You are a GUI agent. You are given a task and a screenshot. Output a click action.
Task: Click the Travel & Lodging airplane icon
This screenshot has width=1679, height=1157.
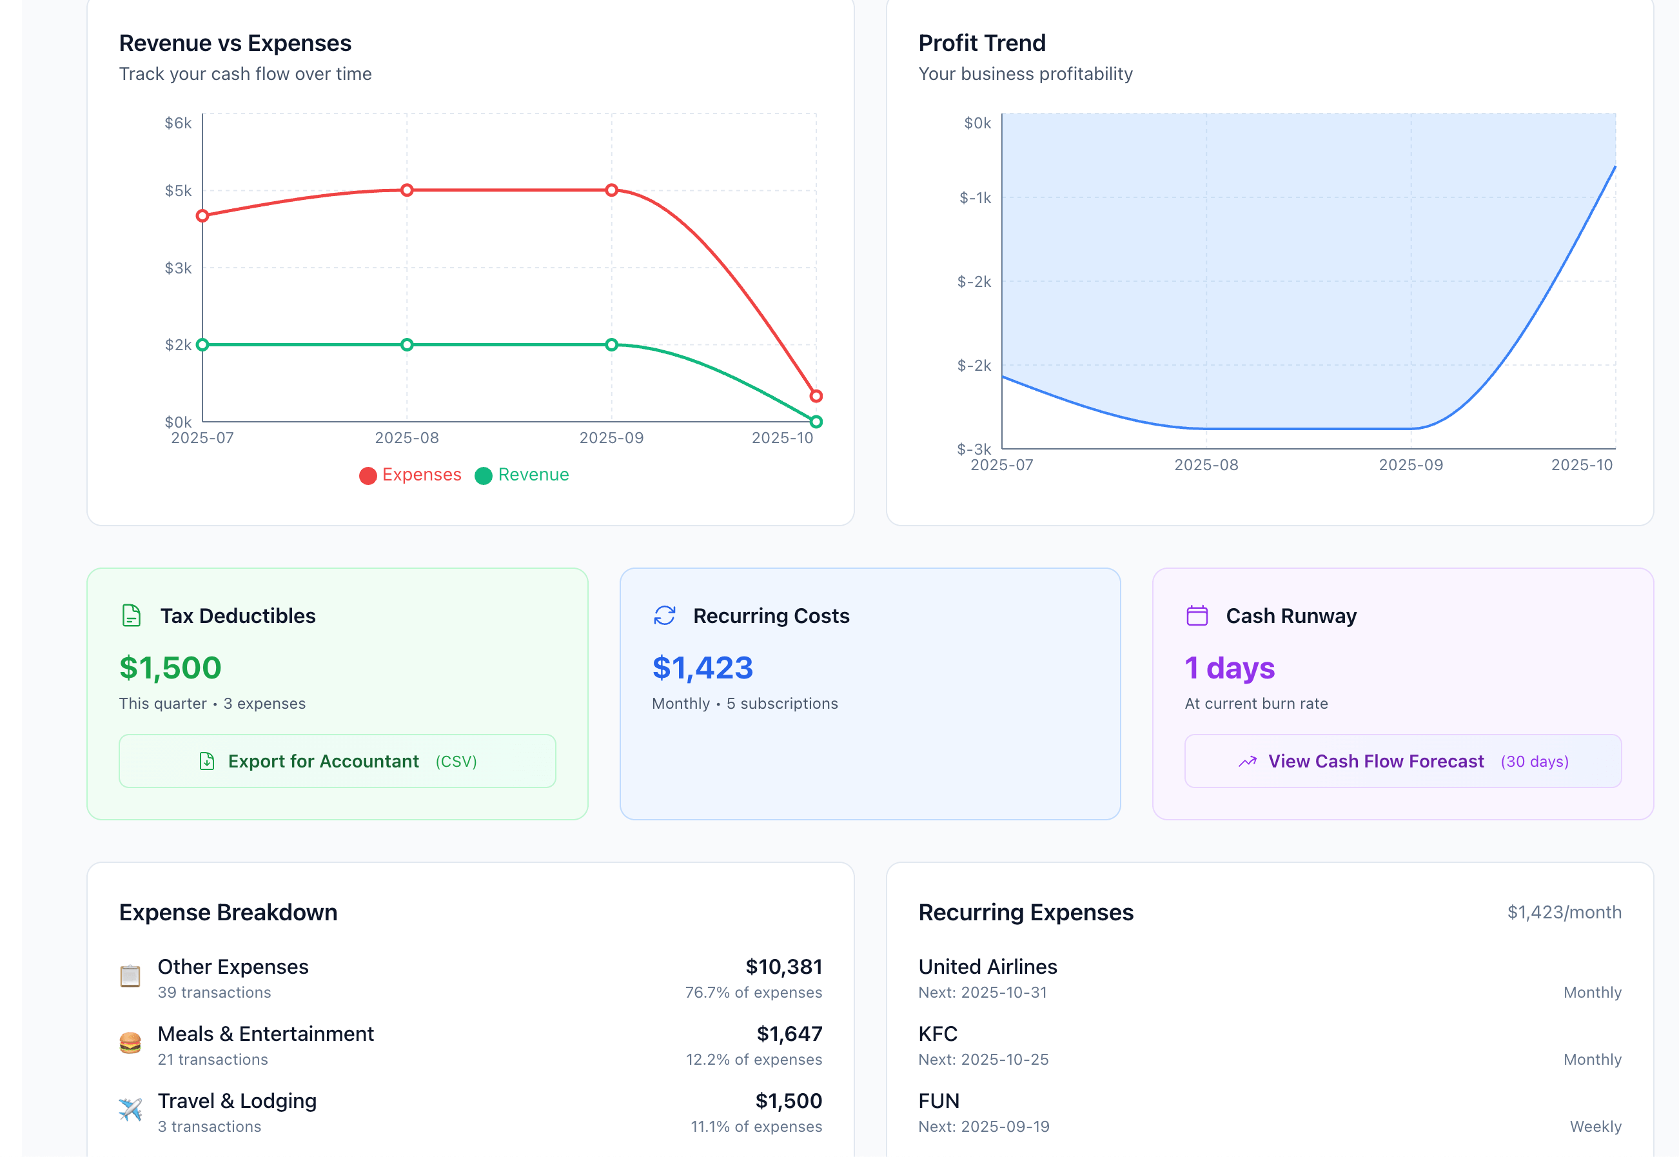[130, 1110]
